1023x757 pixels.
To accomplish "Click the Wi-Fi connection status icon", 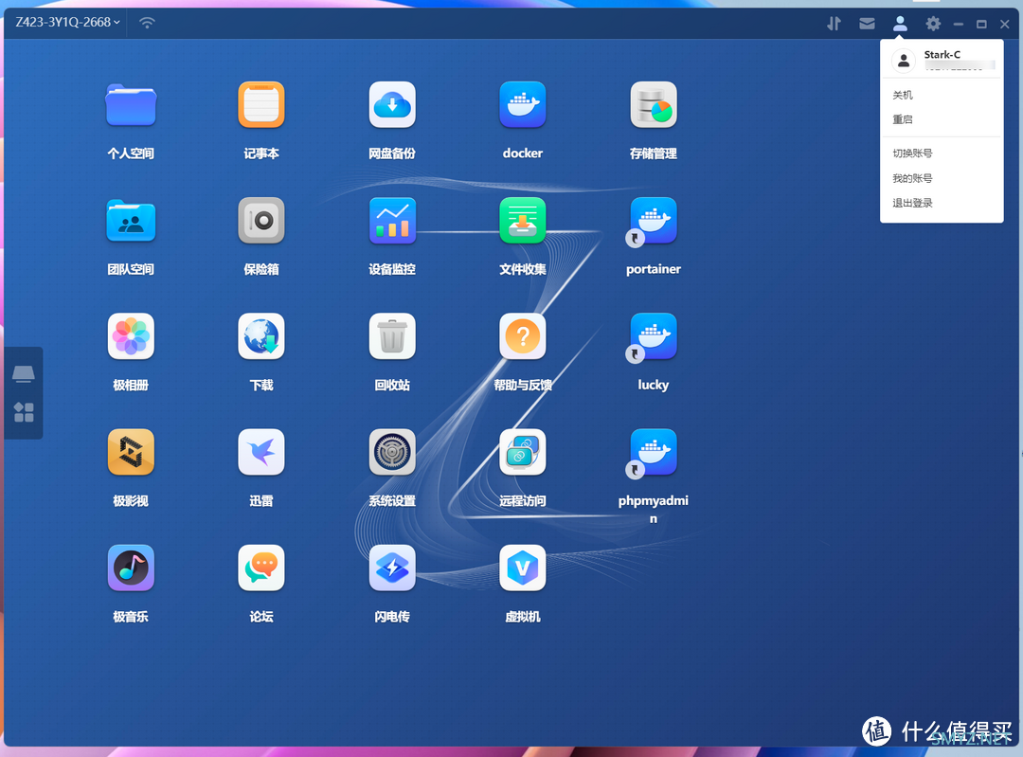I will coord(148,23).
